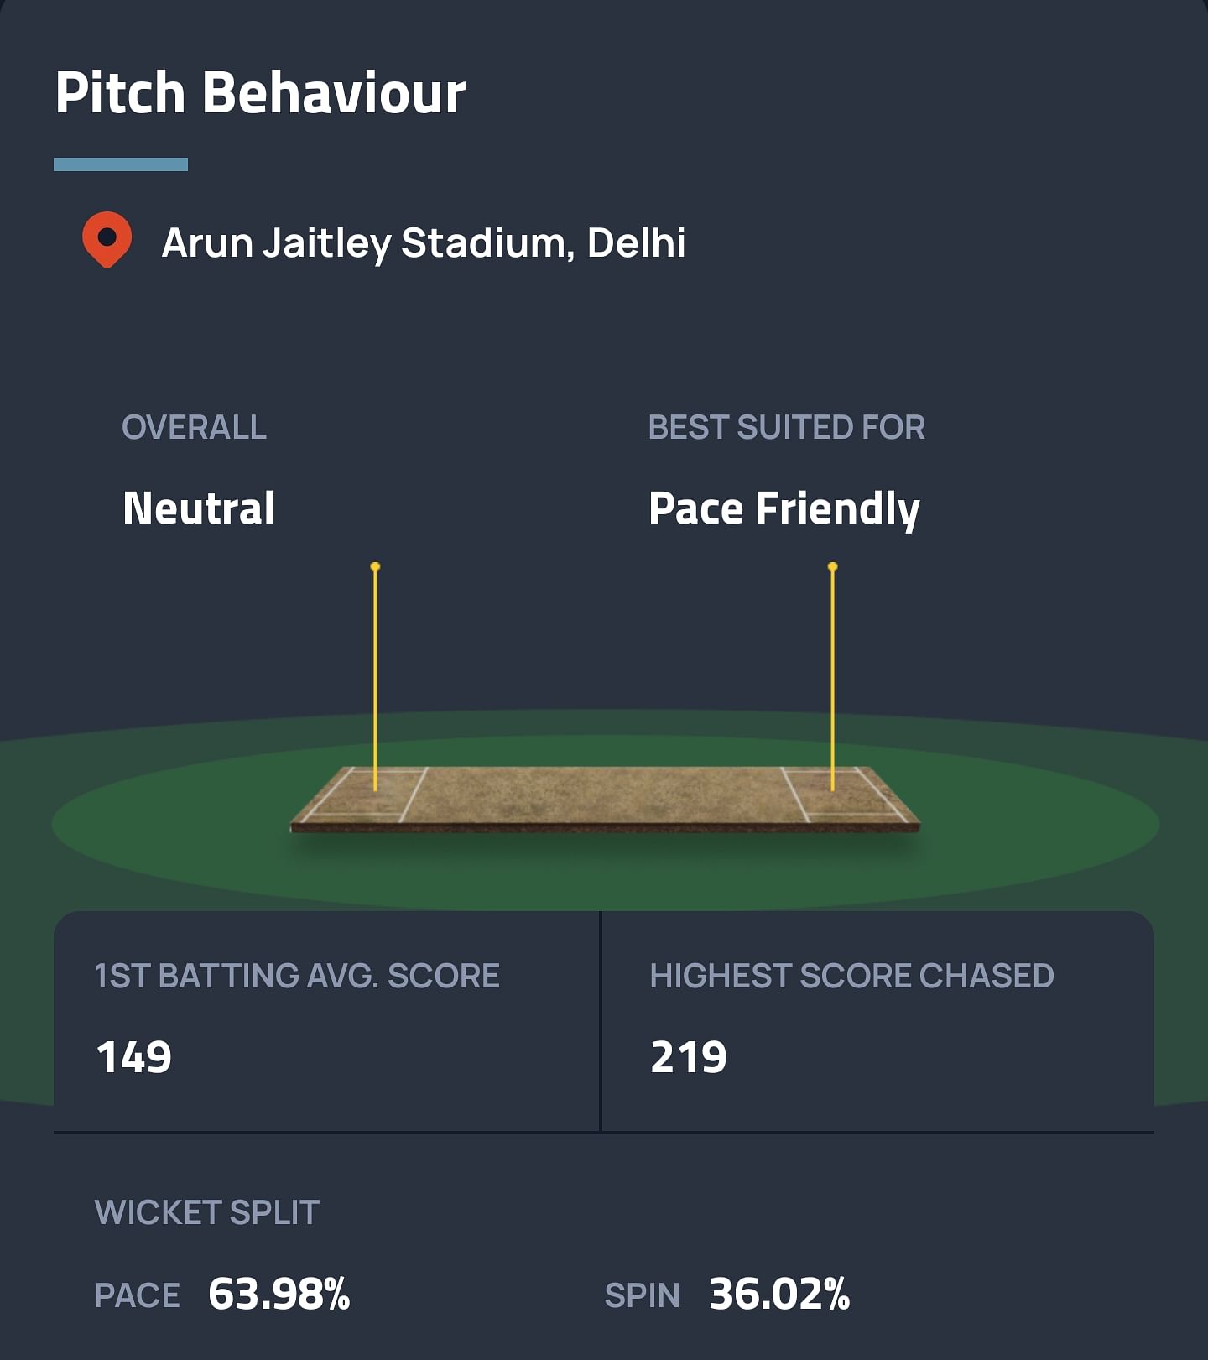Click the WICKET SPLIT heading
The width and height of the screenshot is (1208, 1360).
[207, 1212]
